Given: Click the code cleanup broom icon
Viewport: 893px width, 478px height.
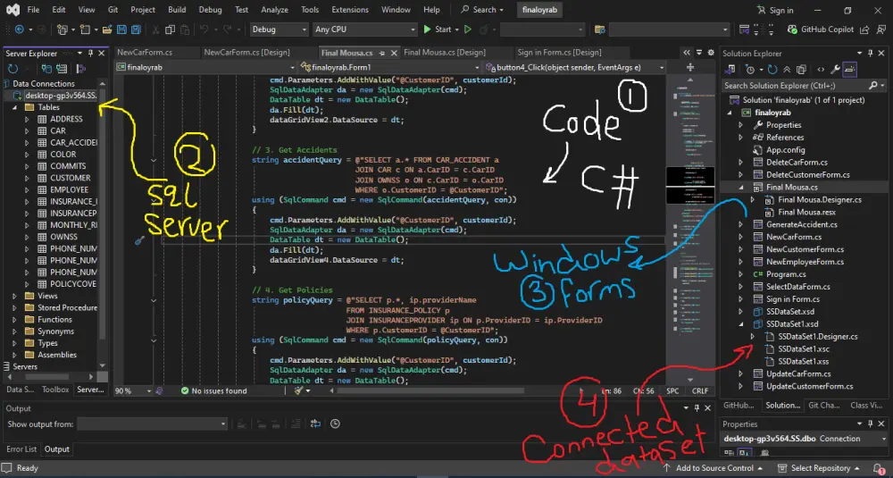Looking at the screenshot, I should click(x=298, y=390).
